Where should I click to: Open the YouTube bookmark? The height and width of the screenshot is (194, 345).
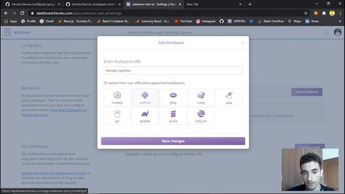183,21
